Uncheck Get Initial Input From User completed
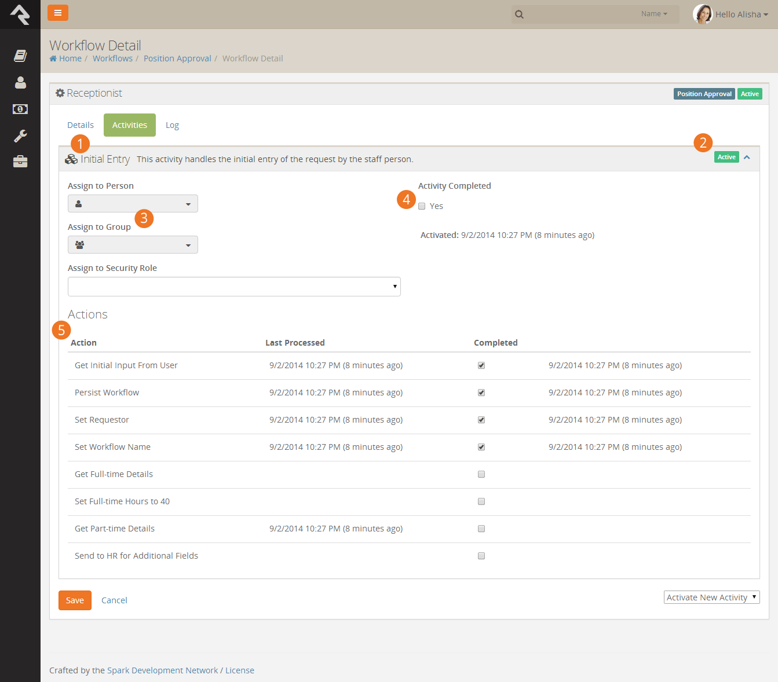 pos(481,365)
